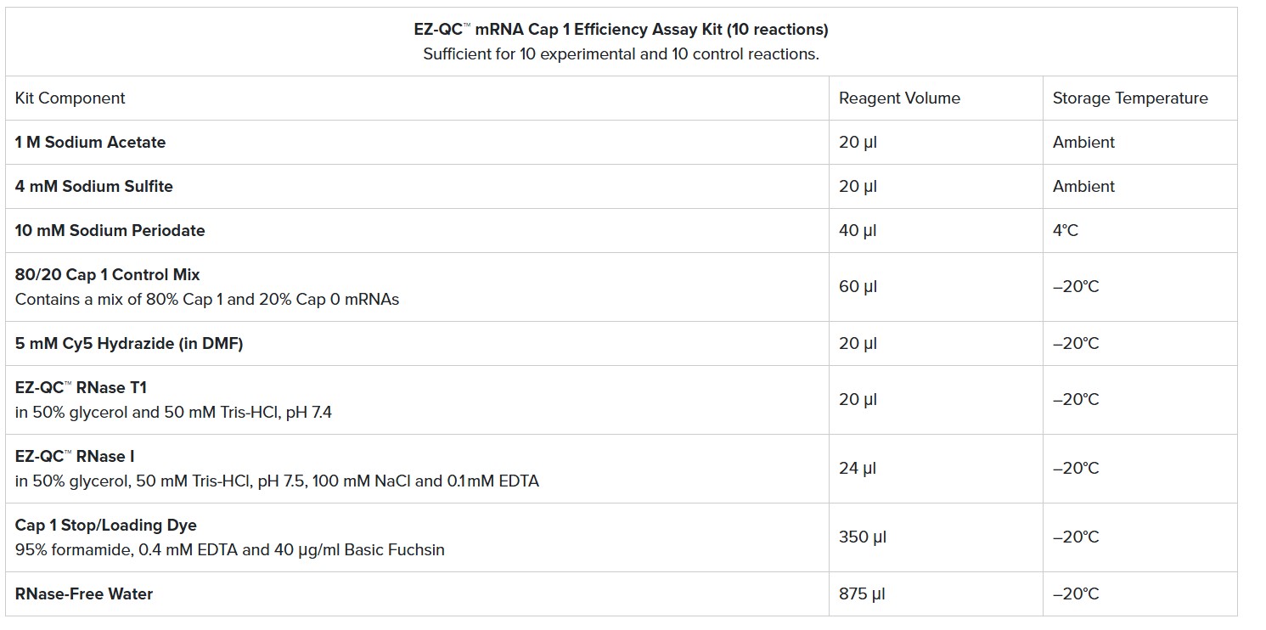The width and height of the screenshot is (1266, 630).
Task: Select the RNase-Free Water row label
Action: tap(83, 594)
